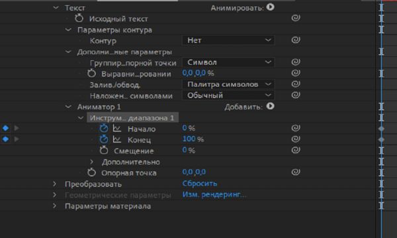397x238 pixels.
Task: Open the blending dropdown showing Обычный
Action: tap(228, 95)
